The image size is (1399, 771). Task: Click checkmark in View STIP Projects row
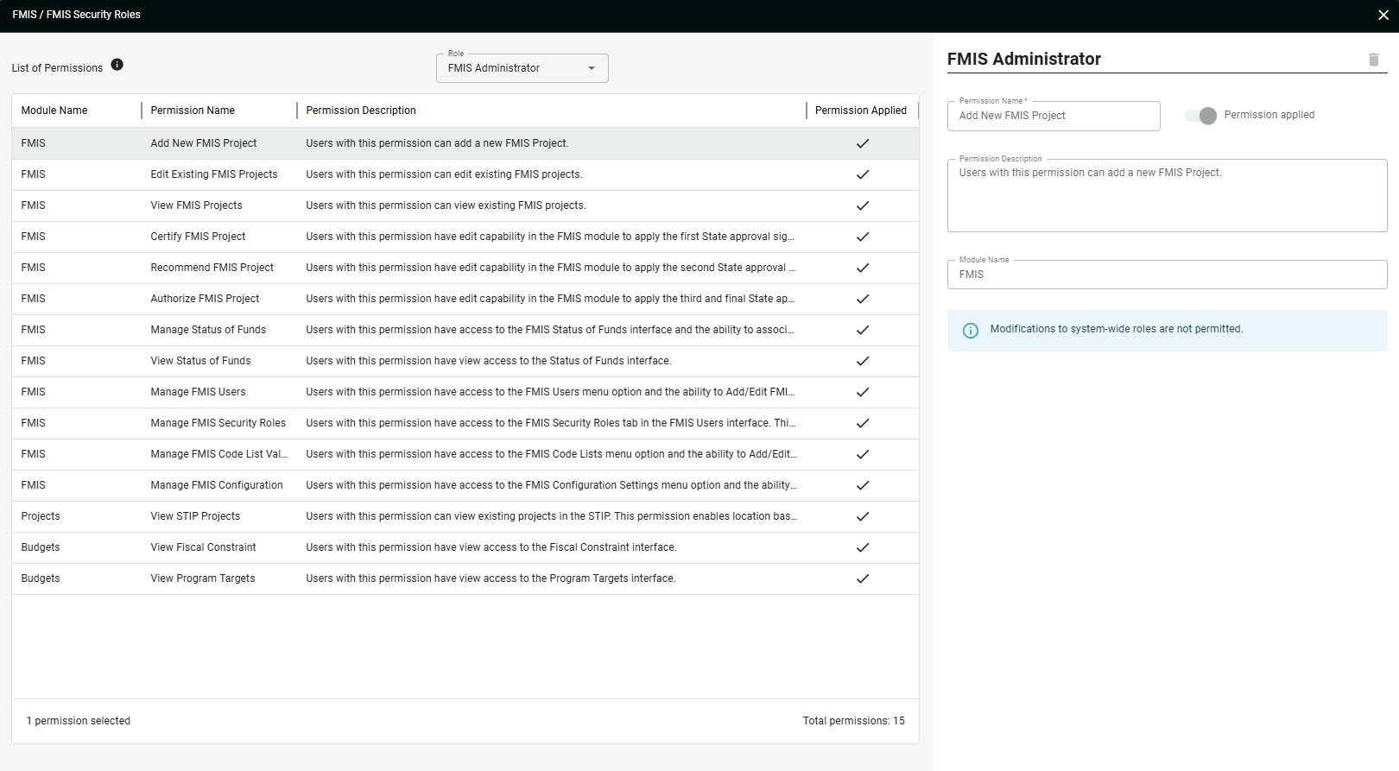863,516
